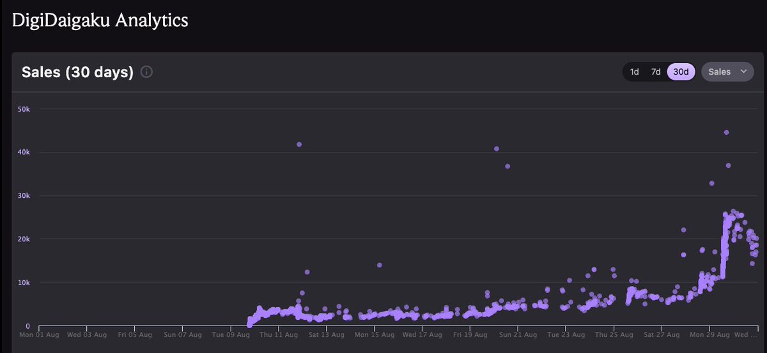Screen dimensions: 767x353
Task: Click the 40k y-axis label
Action: [24, 152]
